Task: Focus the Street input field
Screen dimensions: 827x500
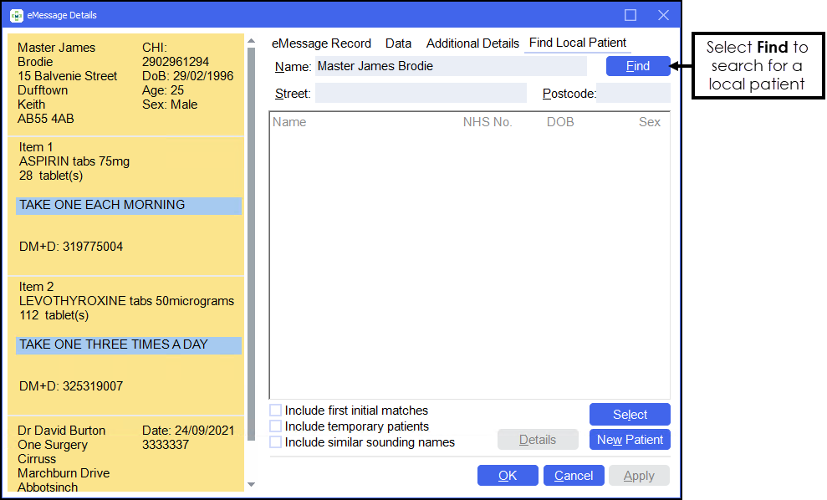Action: [421, 94]
